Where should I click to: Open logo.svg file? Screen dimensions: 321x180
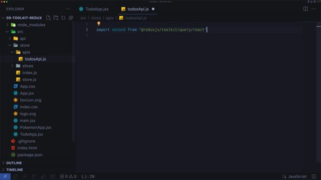pyautogui.click(x=28, y=113)
